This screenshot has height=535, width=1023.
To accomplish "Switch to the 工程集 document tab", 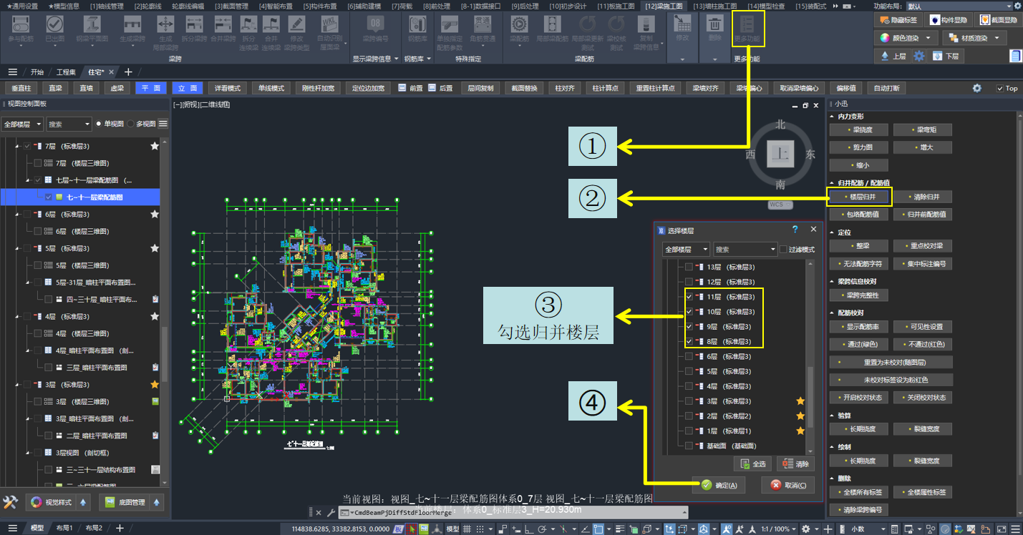I will [x=66, y=72].
